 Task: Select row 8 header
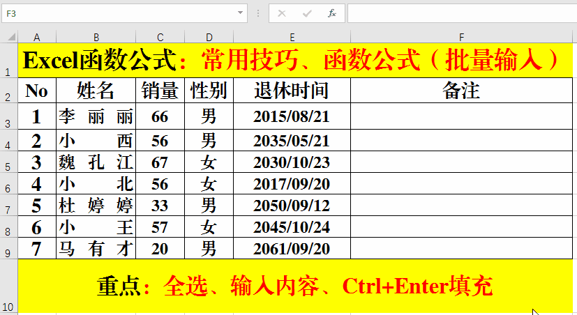8,226
